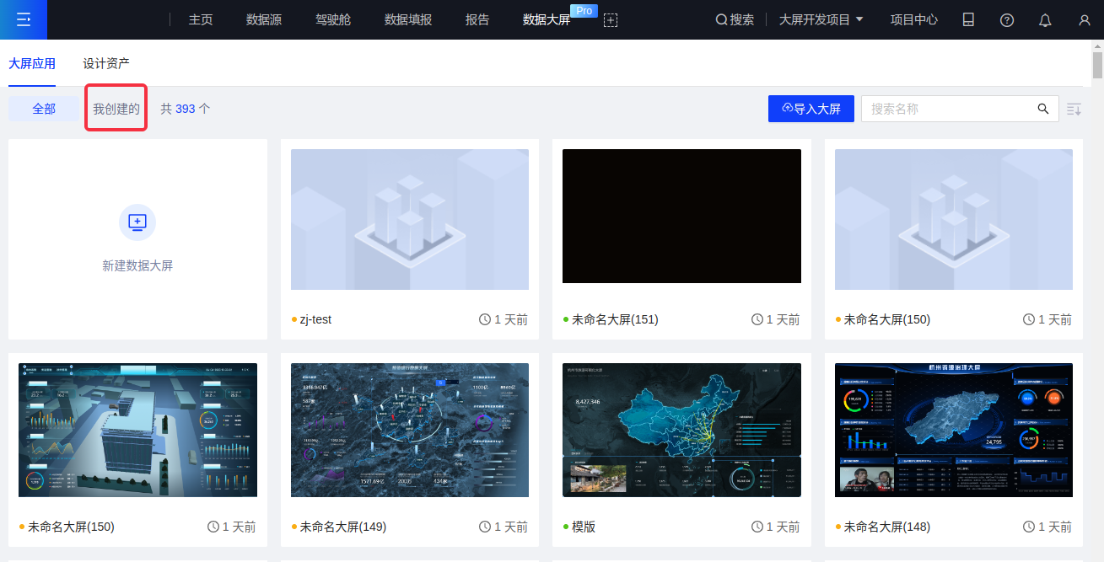
Task: Click the hamburger menu icon at top-left
Action: (x=24, y=19)
